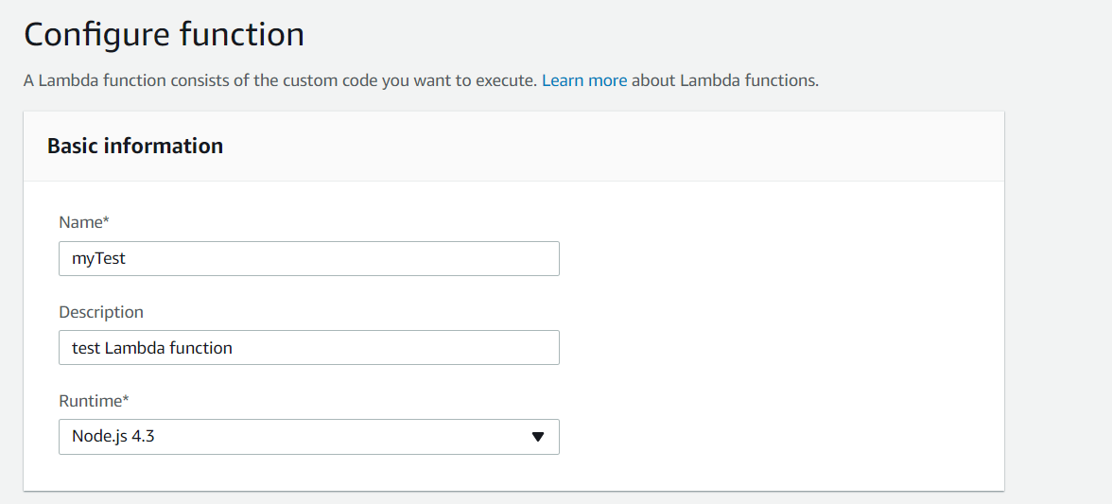Expand the Runtime dropdown
Viewport: 1112px width, 504px height.
308,436
